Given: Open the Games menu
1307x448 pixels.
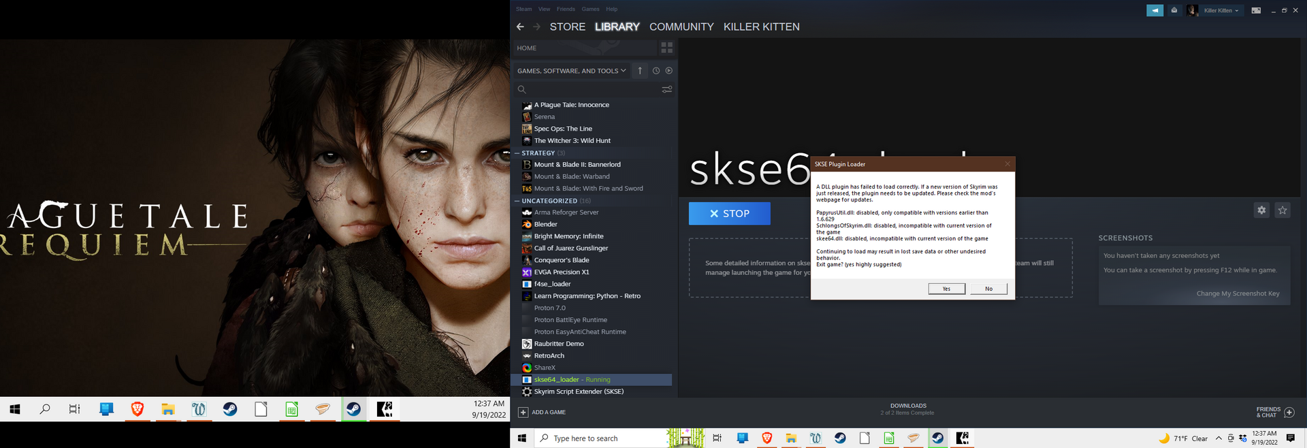Looking at the screenshot, I should [x=590, y=9].
